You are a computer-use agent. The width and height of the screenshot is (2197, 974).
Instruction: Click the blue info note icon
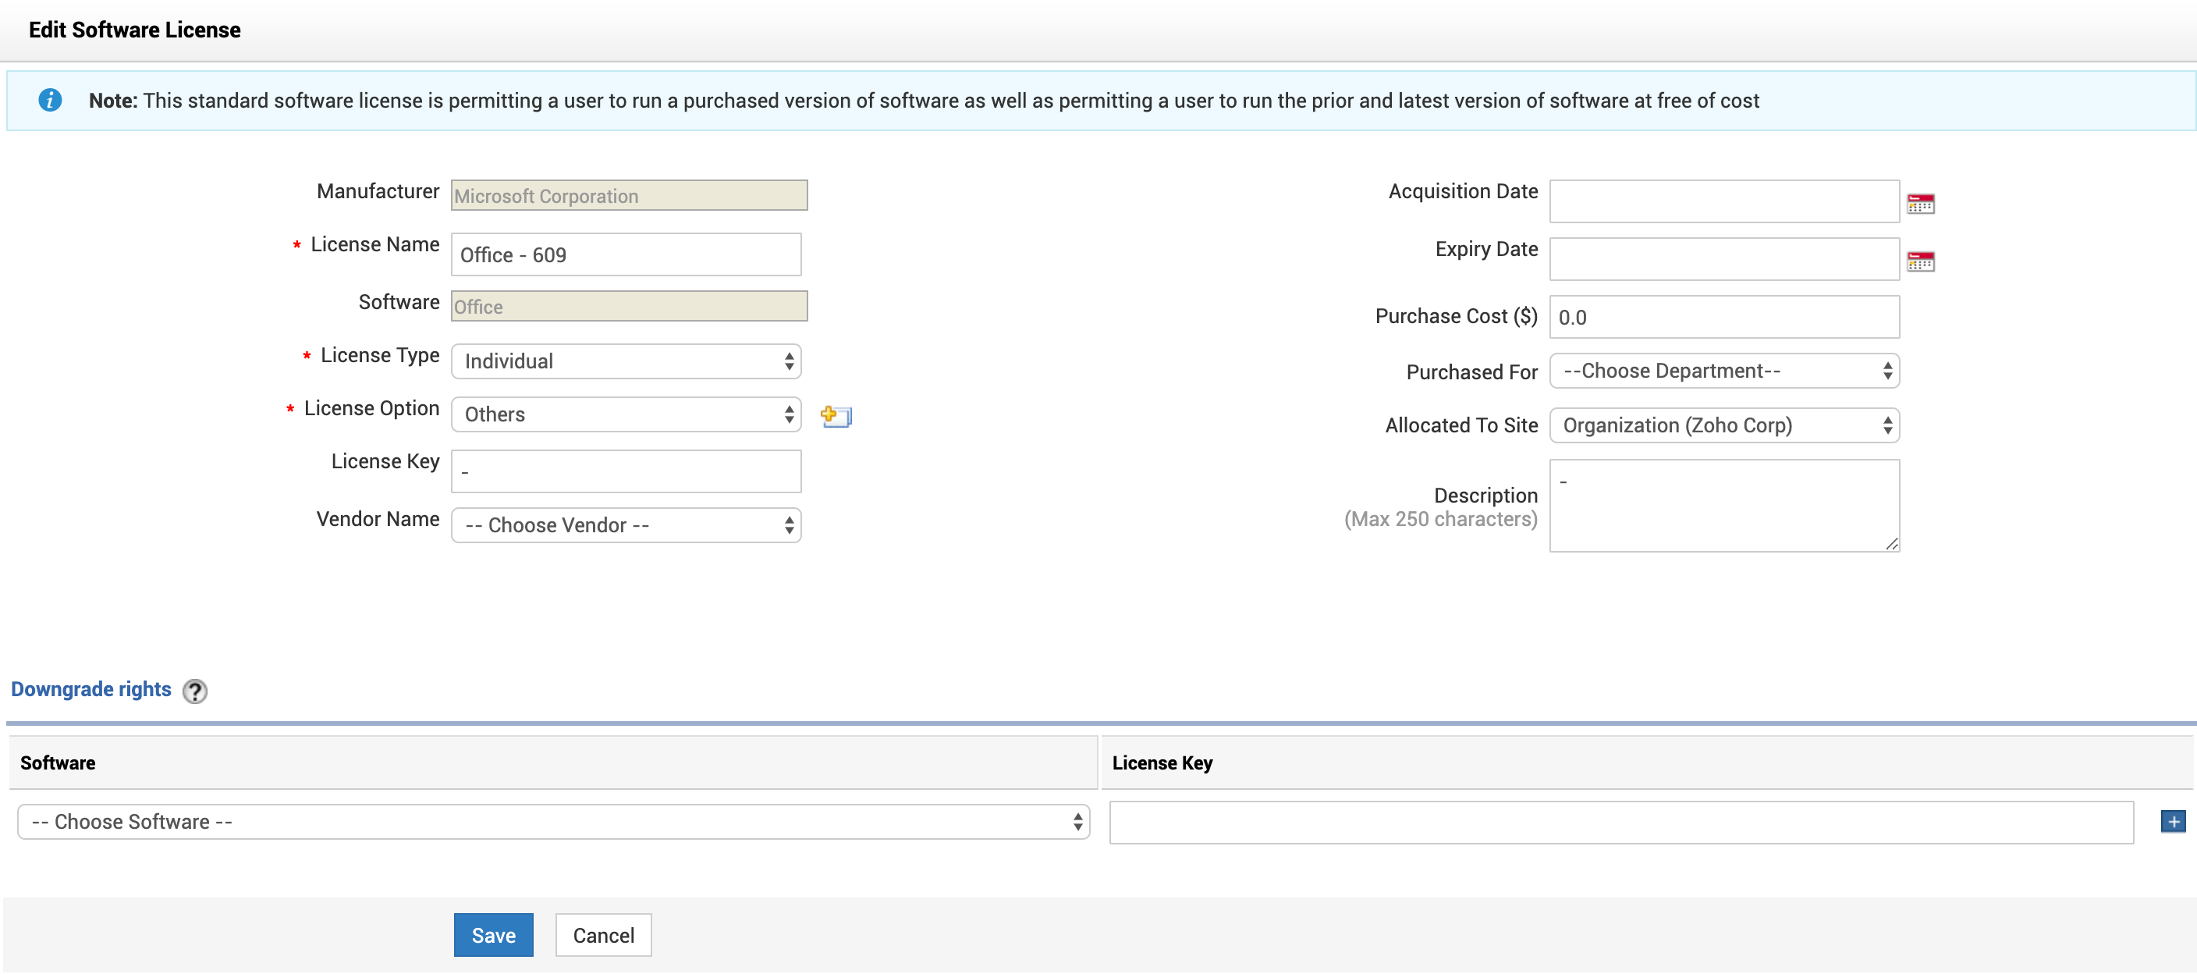point(50,101)
